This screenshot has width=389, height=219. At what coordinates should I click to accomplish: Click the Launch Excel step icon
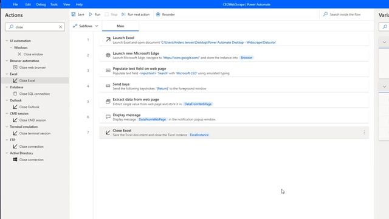pyautogui.click(x=108, y=40)
